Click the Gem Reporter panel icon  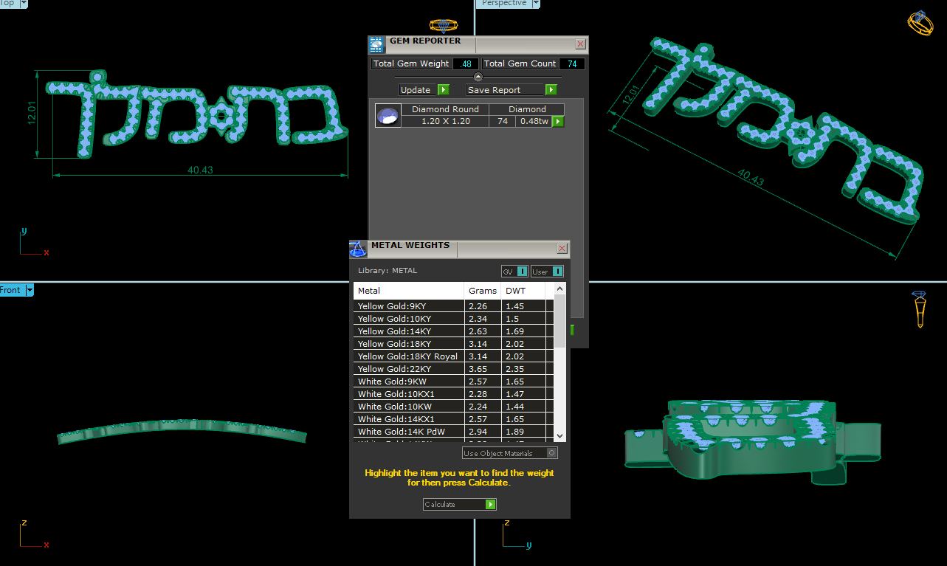[x=376, y=44]
